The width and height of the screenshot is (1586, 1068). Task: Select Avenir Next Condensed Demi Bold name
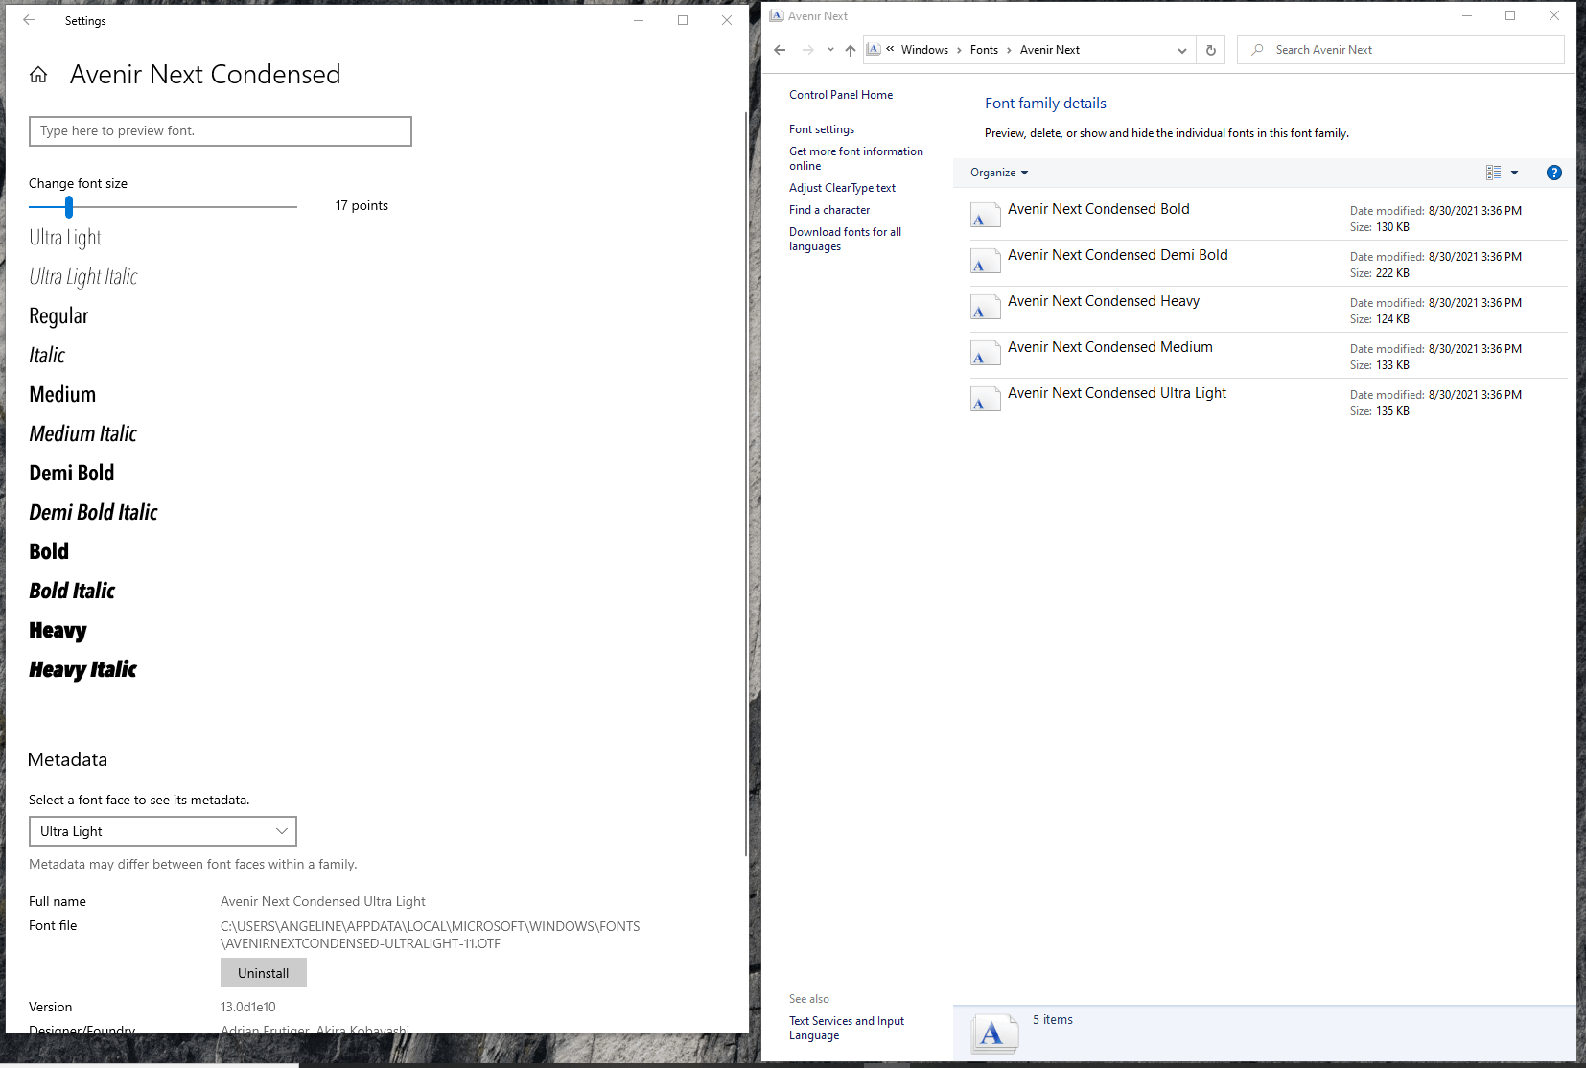1117,255
